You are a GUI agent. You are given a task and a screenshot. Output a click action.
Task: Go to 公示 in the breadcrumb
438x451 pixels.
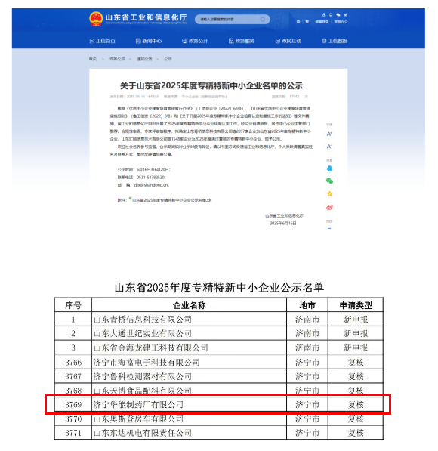(168, 59)
